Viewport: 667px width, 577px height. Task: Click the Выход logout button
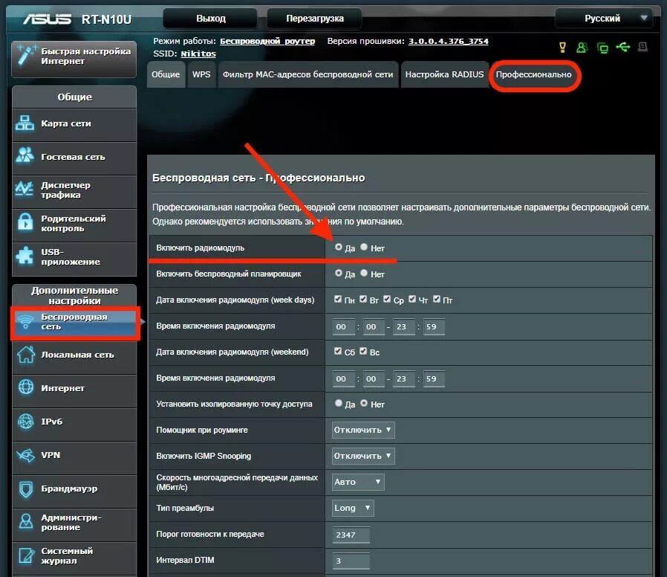pos(210,19)
